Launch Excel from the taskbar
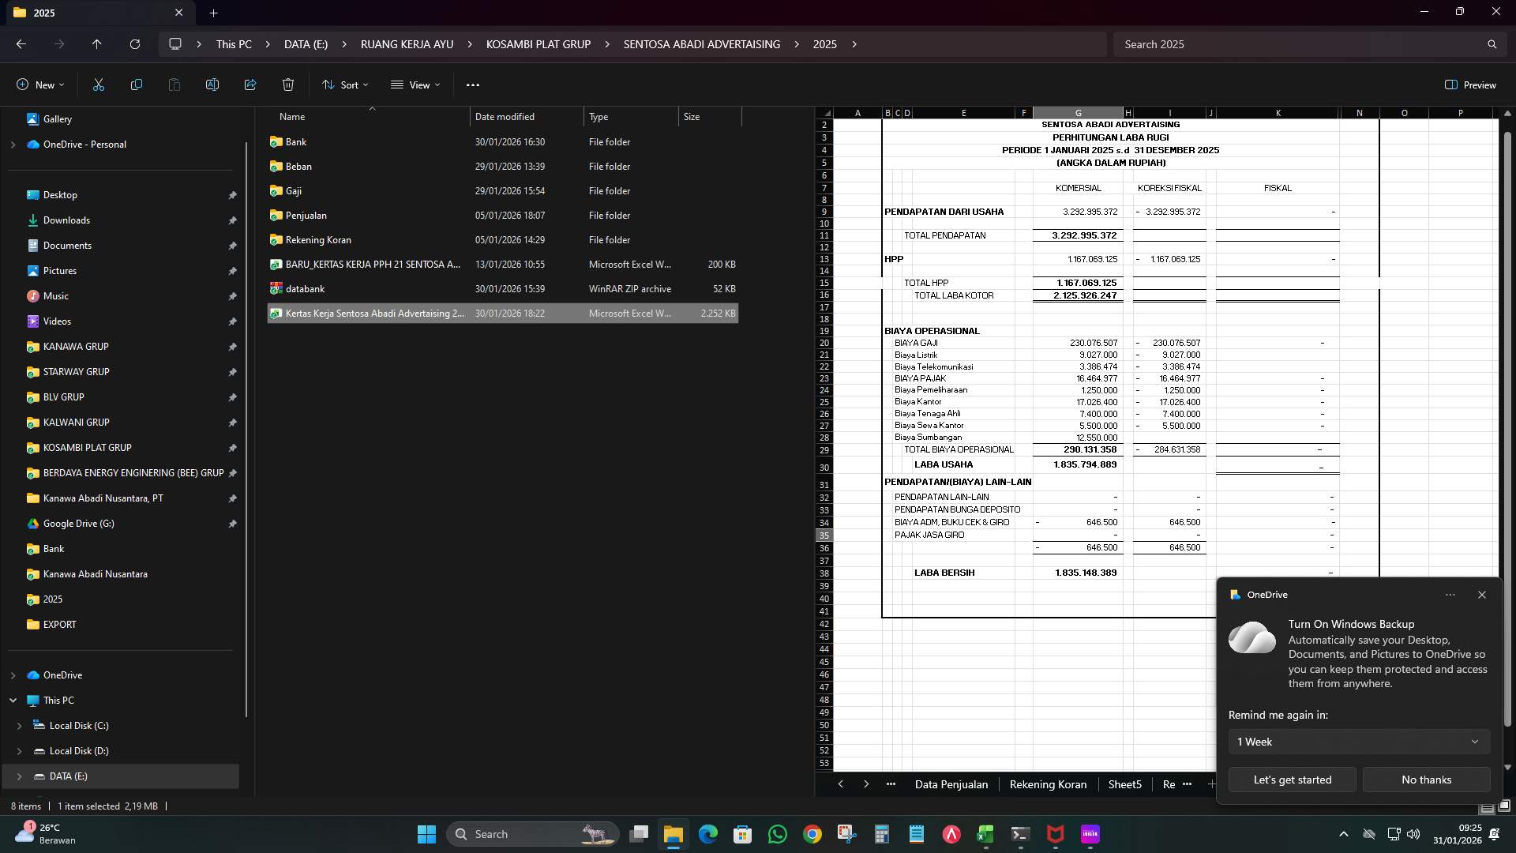The height and width of the screenshot is (853, 1516). 985,835
